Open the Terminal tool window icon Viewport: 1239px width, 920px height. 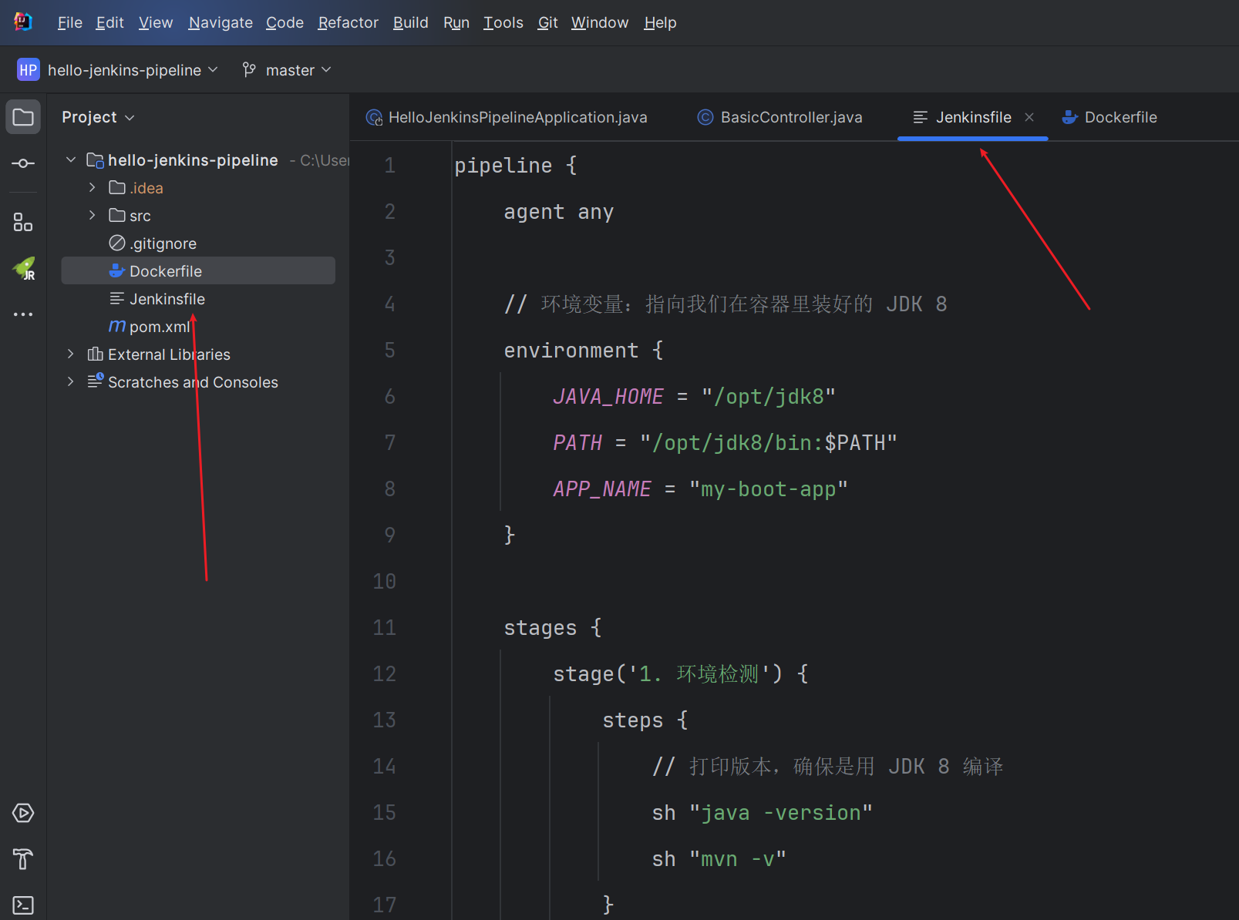click(23, 905)
